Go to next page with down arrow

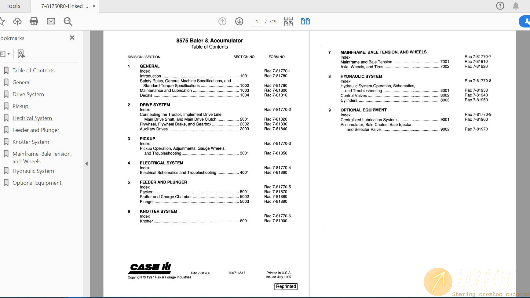coord(239,21)
